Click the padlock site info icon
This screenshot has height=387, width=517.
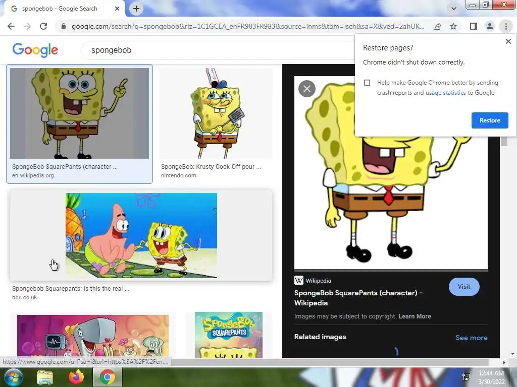click(64, 26)
